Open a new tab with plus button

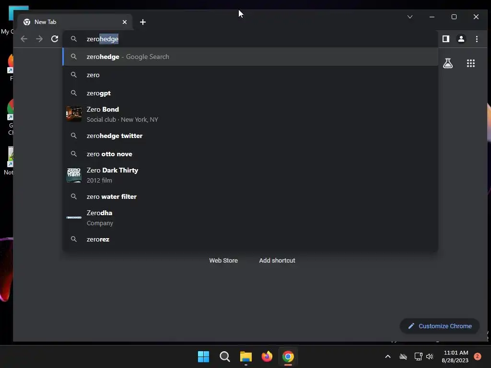pos(143,22)
